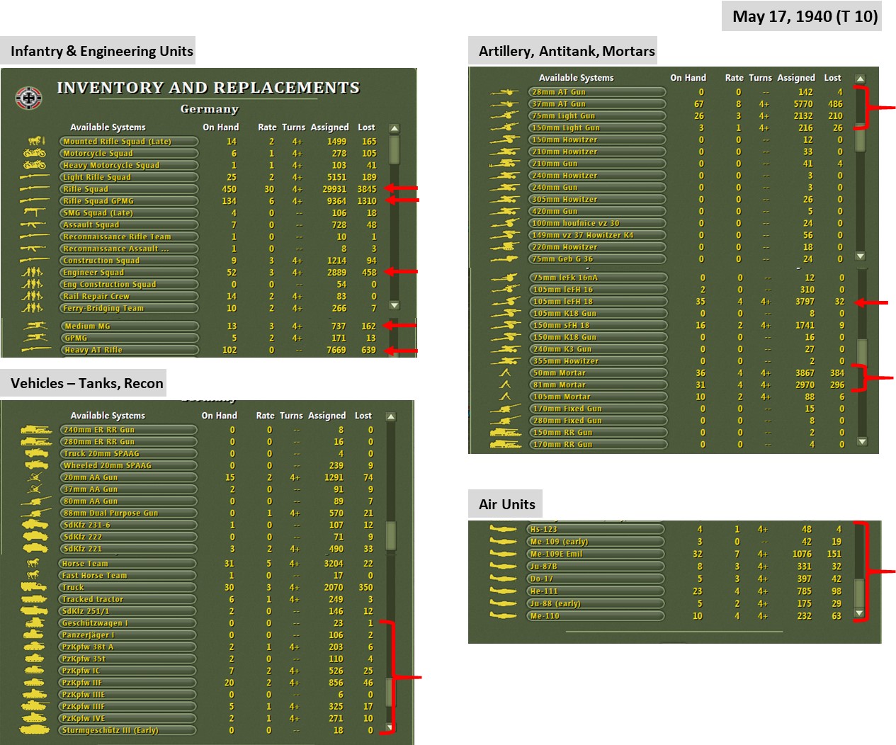Click scroll-up arrow in vehicles list
The width and height of the screenshot is (896, 745).
pos(390,416)
